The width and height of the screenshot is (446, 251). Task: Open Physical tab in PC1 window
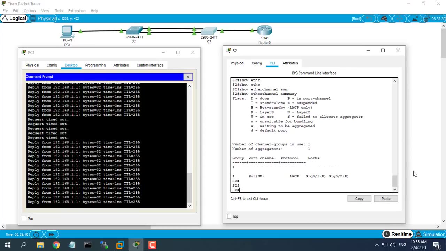click(32, 65)
